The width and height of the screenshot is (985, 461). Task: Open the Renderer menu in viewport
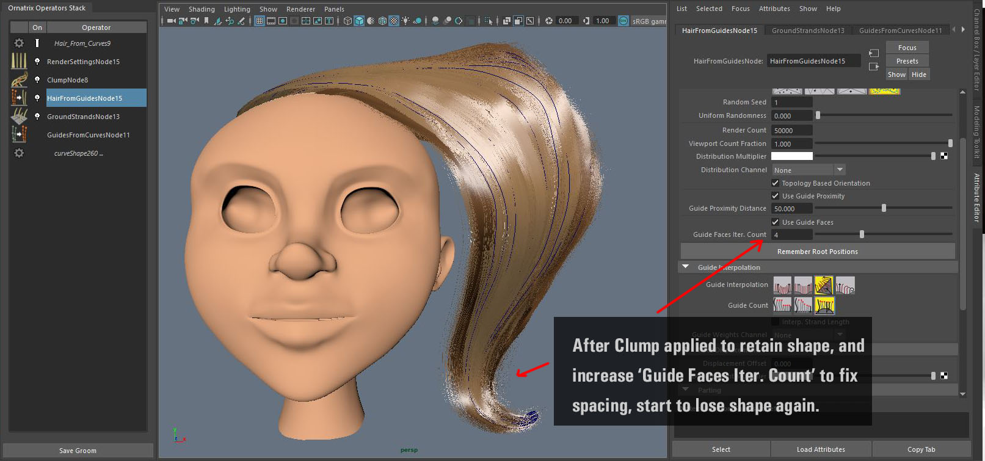(300, 9)
